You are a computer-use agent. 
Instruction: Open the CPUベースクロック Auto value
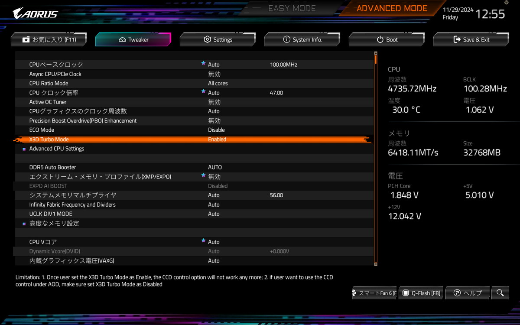coord(214,65)
